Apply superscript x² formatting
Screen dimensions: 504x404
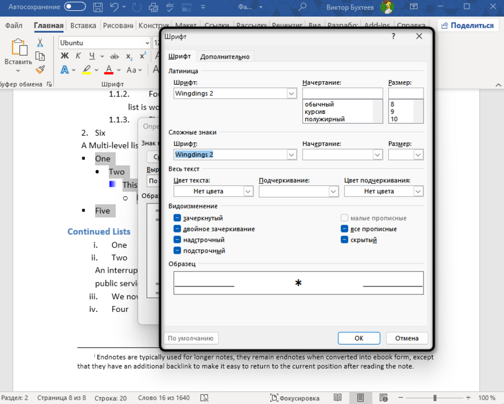point(143,56)
